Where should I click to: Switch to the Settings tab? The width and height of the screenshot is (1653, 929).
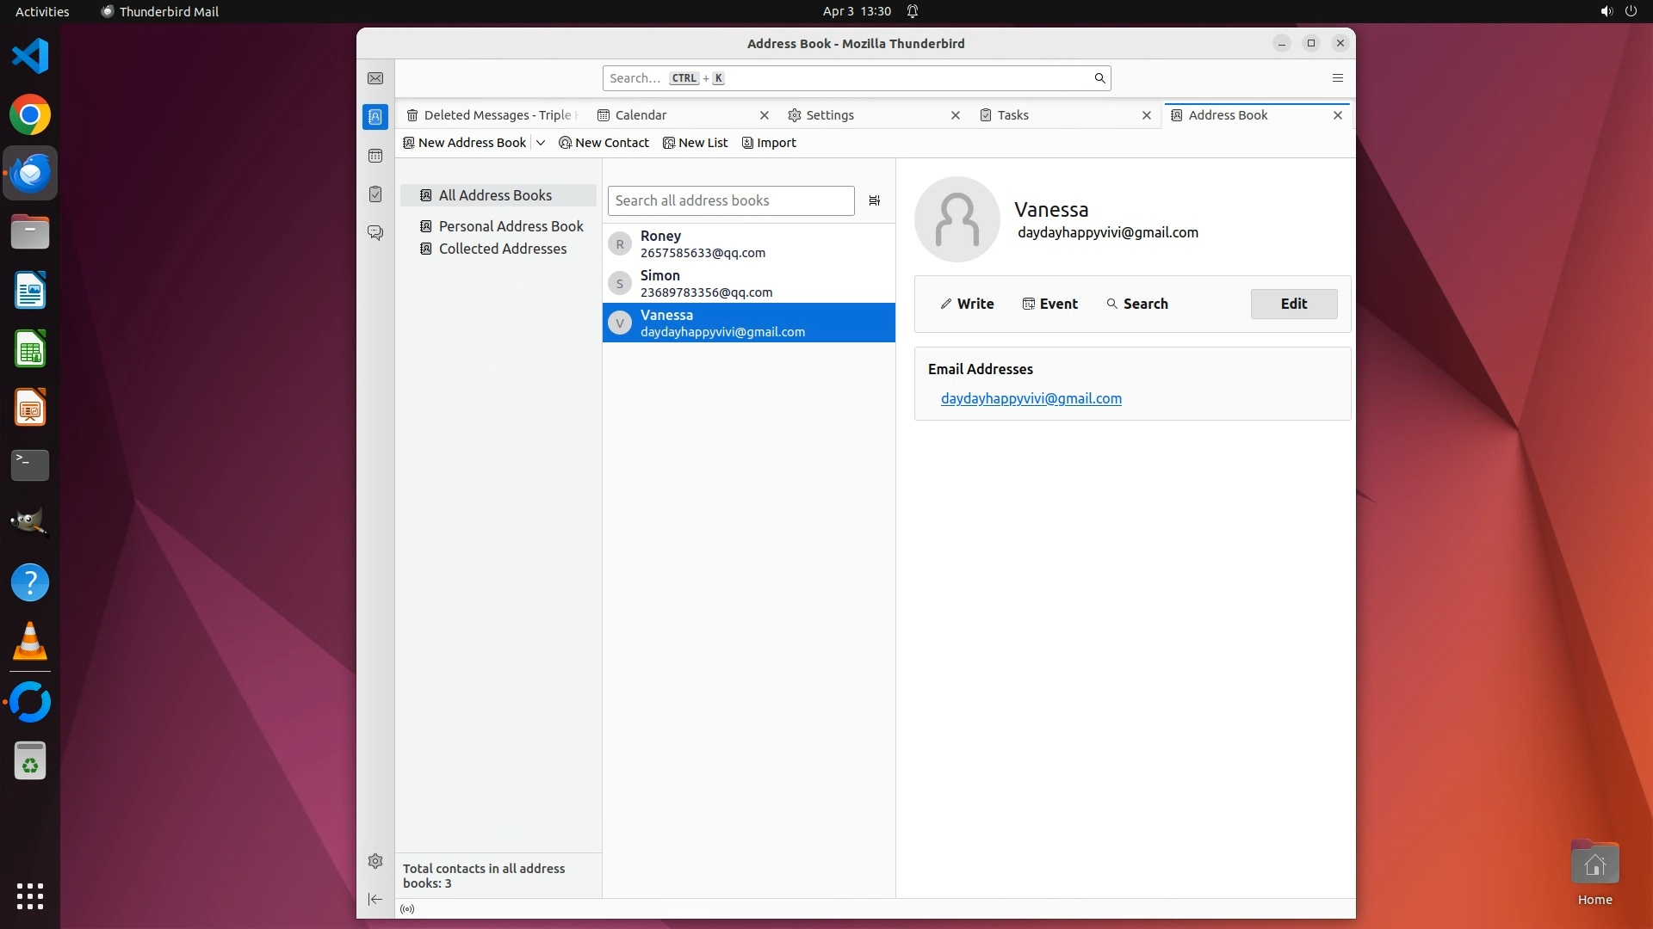click(x=830, y=115)
